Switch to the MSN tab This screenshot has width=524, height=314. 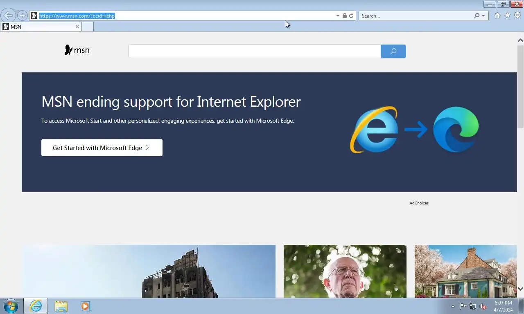point(41,27)
